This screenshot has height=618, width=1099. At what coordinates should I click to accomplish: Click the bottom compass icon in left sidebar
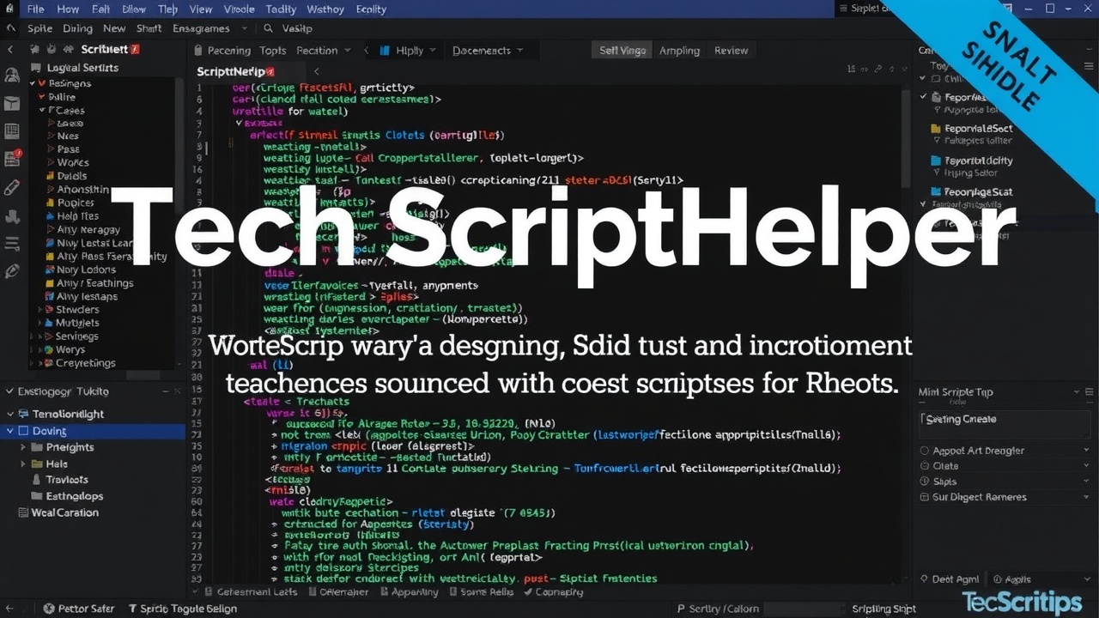click(x=12, y=271)
